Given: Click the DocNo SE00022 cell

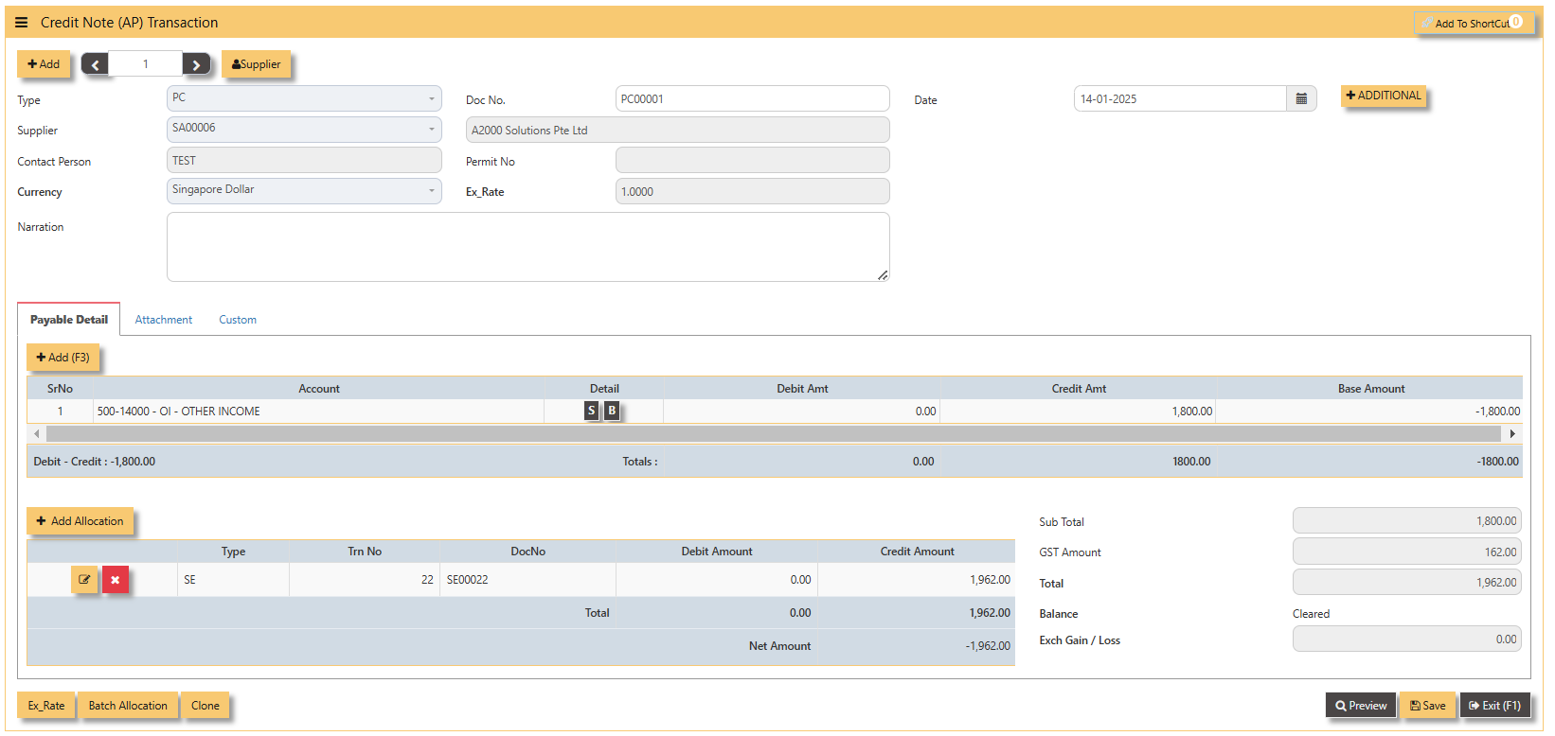Looking at the screenshot, I should [x=527, y=580].
